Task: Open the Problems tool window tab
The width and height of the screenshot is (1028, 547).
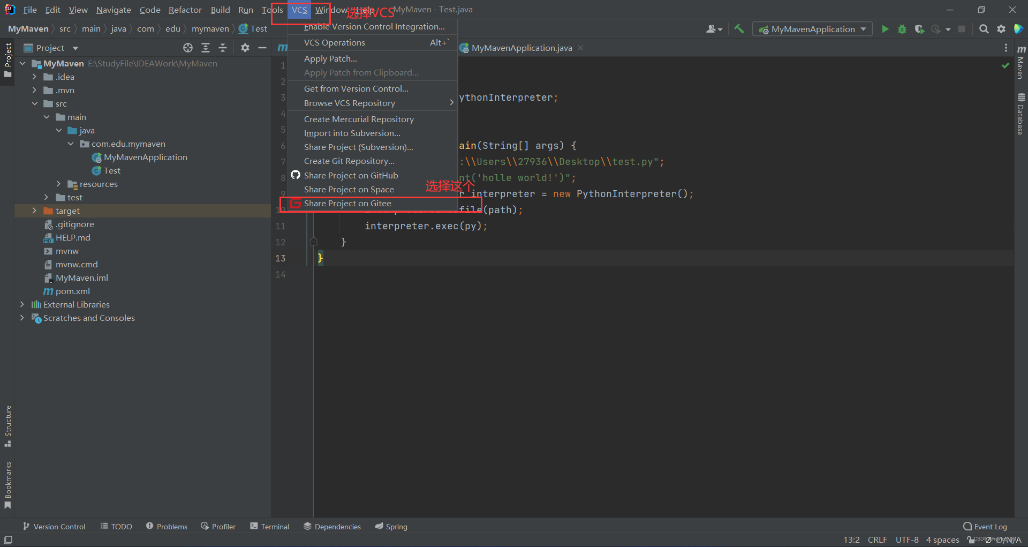Action: 167,527
